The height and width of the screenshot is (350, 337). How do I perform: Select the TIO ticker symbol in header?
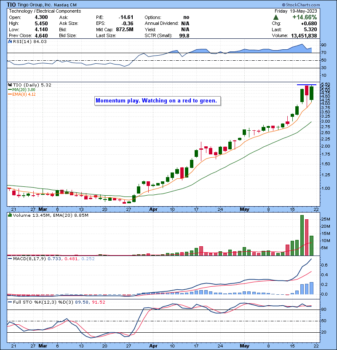pyautogui.click(x=11, y=5)
